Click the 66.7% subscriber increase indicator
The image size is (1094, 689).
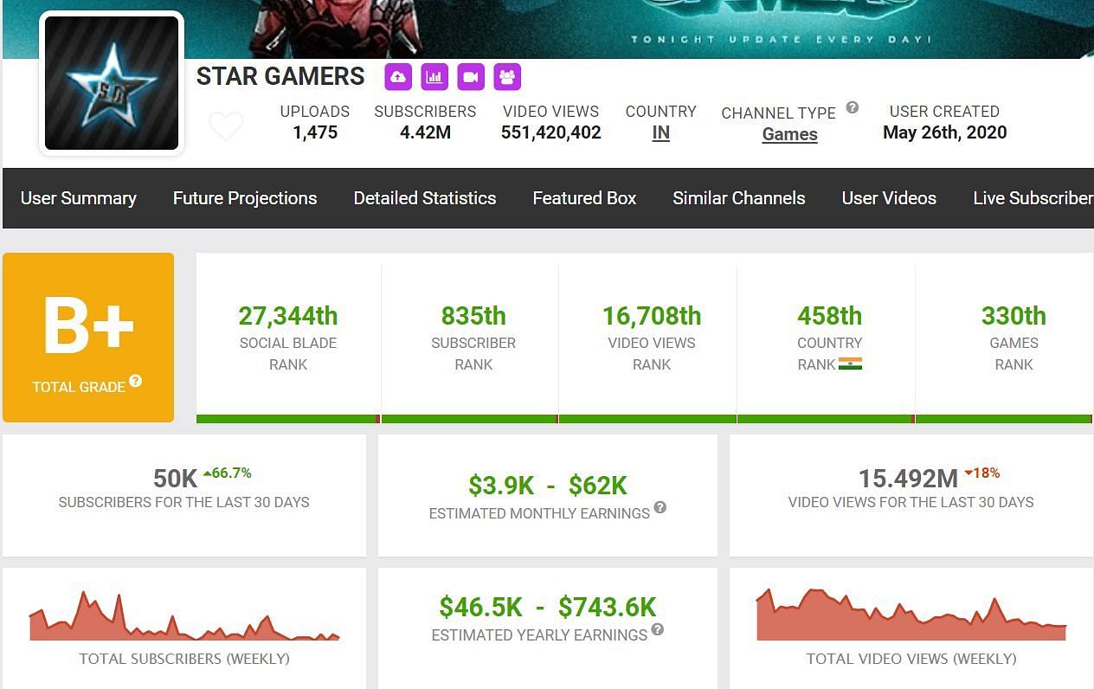click(x=228, y=473)
